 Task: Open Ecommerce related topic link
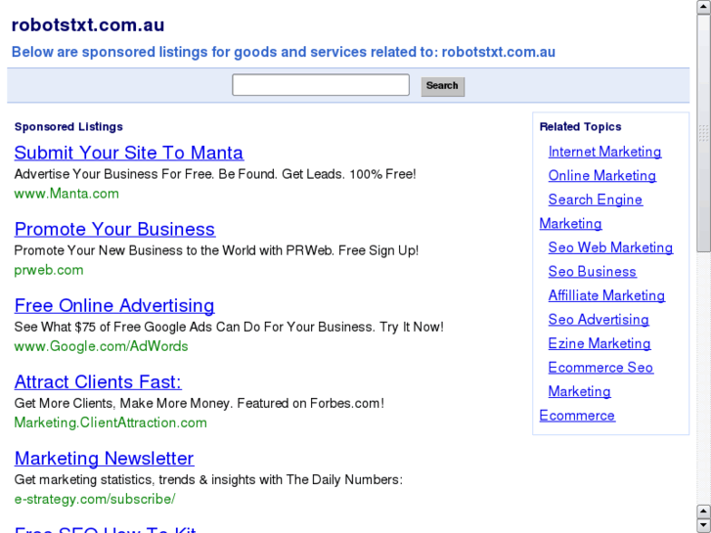(x=577, y=416)
